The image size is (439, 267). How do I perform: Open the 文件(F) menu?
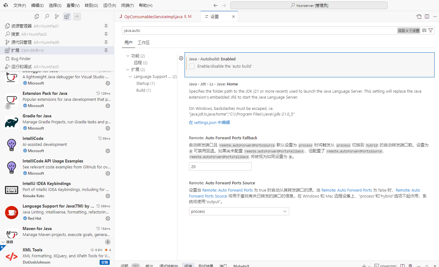[x=20, y=5]
